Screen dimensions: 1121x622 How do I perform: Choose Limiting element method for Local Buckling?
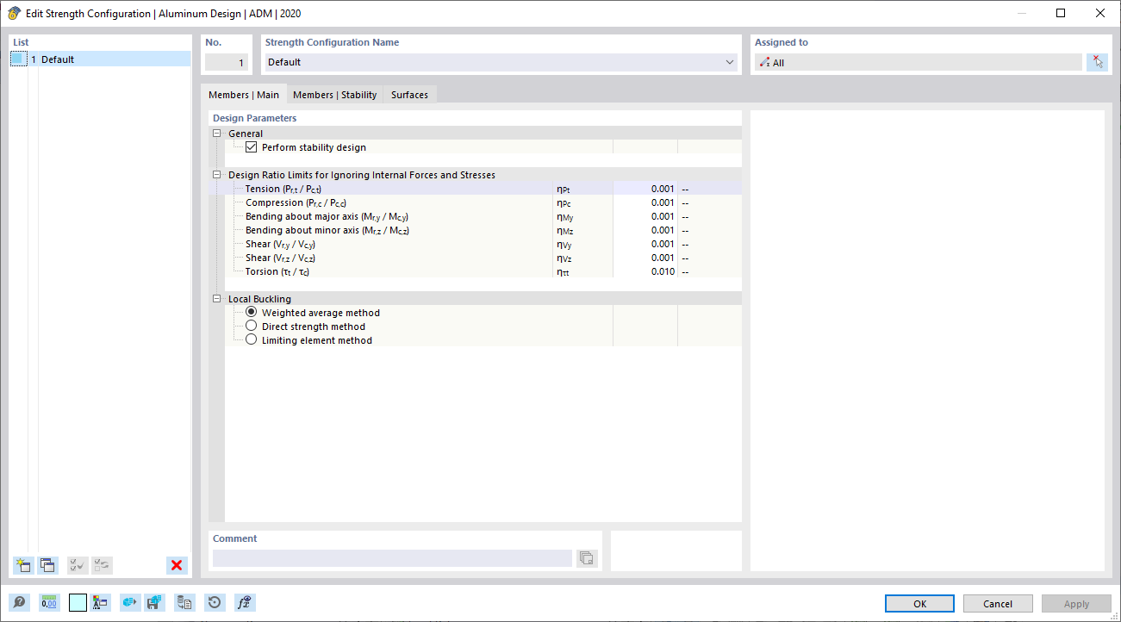coord(251,339)
